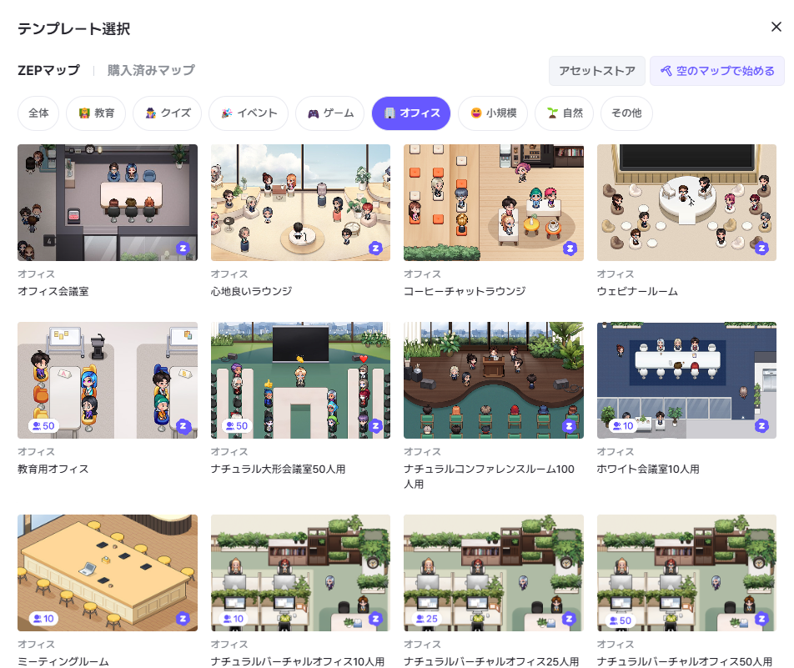Click the 10 capacity badge on ナチュラルバーチャルオフィス10人用
Viewport: 794px width, 668px height.
click(234, 618)
